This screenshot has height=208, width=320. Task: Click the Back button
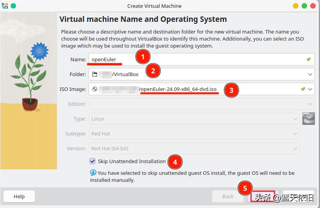pos(228,196)
